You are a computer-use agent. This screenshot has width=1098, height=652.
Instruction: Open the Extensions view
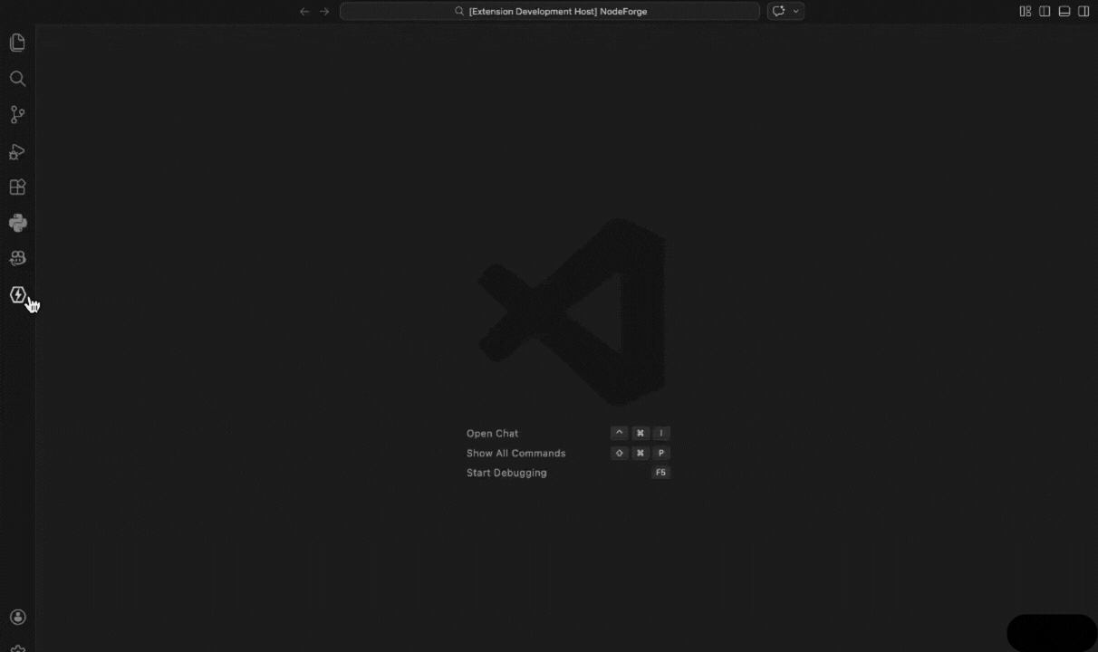coord(17,187)
